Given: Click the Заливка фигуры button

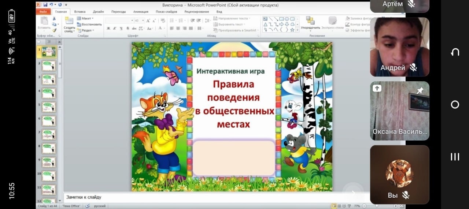Looking at the screenshot, I should coord(357,18).
